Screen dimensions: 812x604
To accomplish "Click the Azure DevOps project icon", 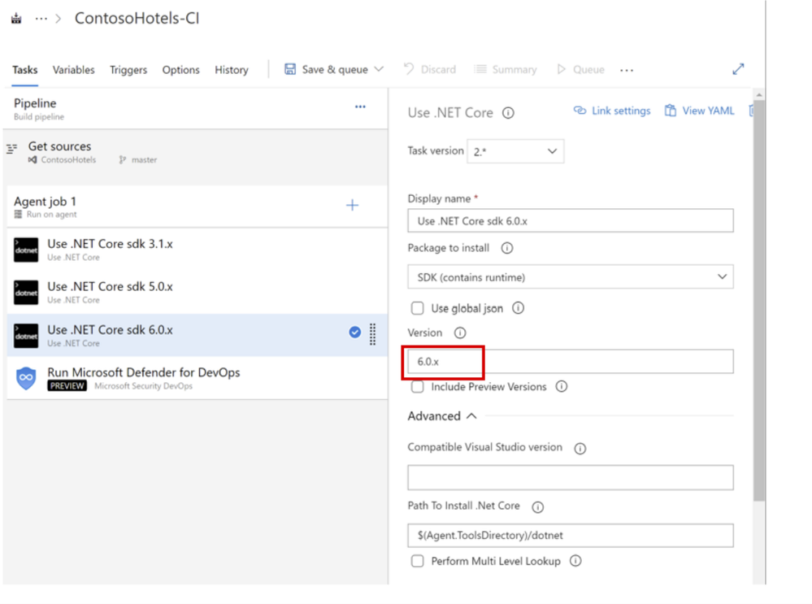I will pos(16,19).
